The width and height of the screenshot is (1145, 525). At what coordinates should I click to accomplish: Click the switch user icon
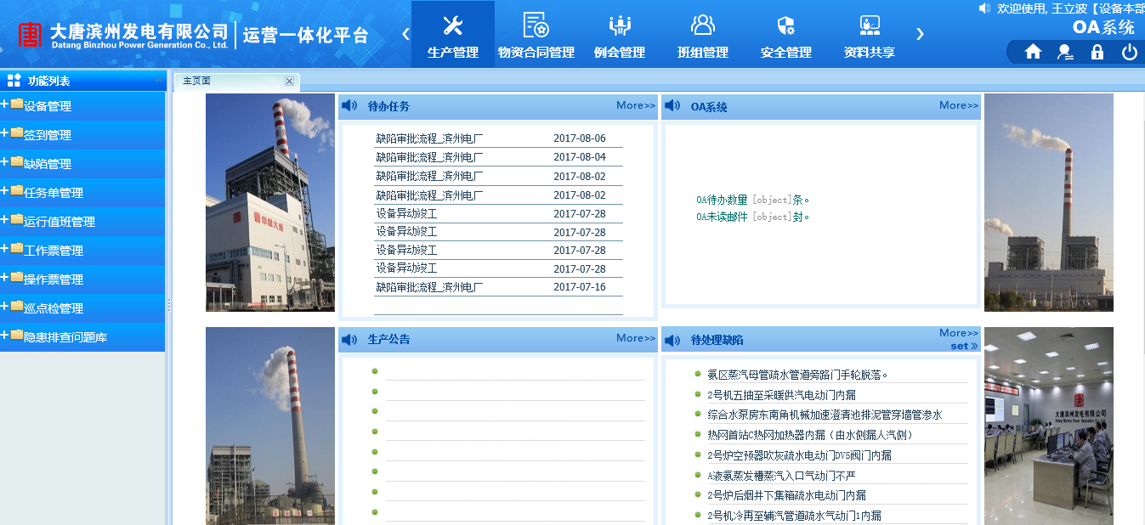point(1064,51)
